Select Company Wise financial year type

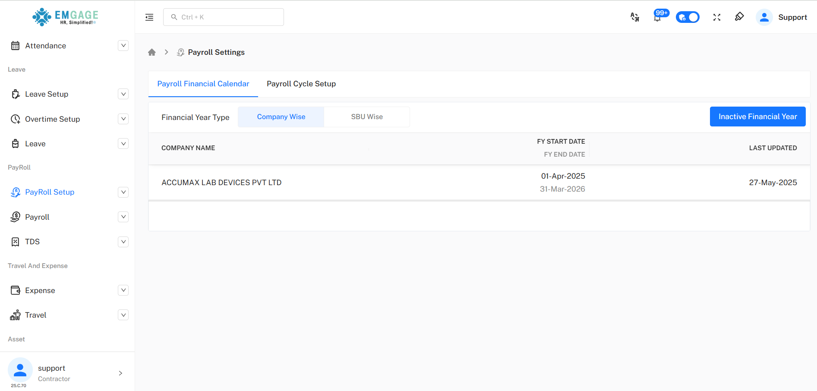pyautogui.click(x=281, y=117)
